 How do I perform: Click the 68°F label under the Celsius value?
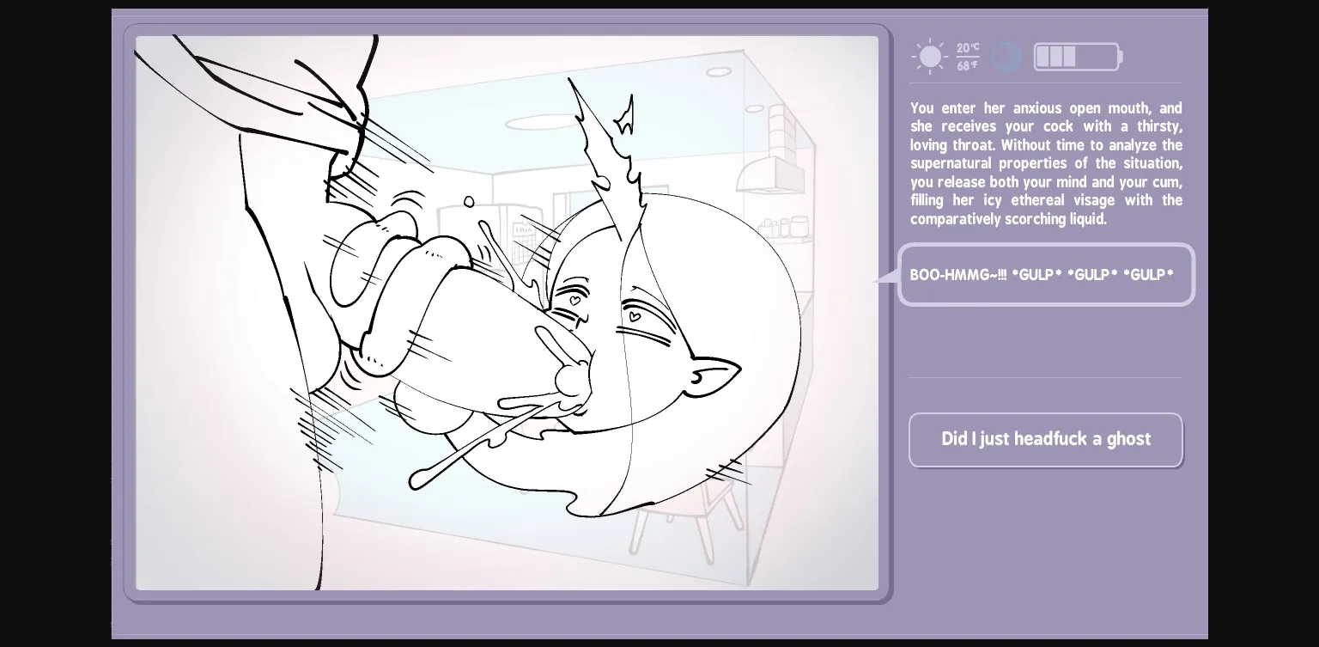(967, 64)
